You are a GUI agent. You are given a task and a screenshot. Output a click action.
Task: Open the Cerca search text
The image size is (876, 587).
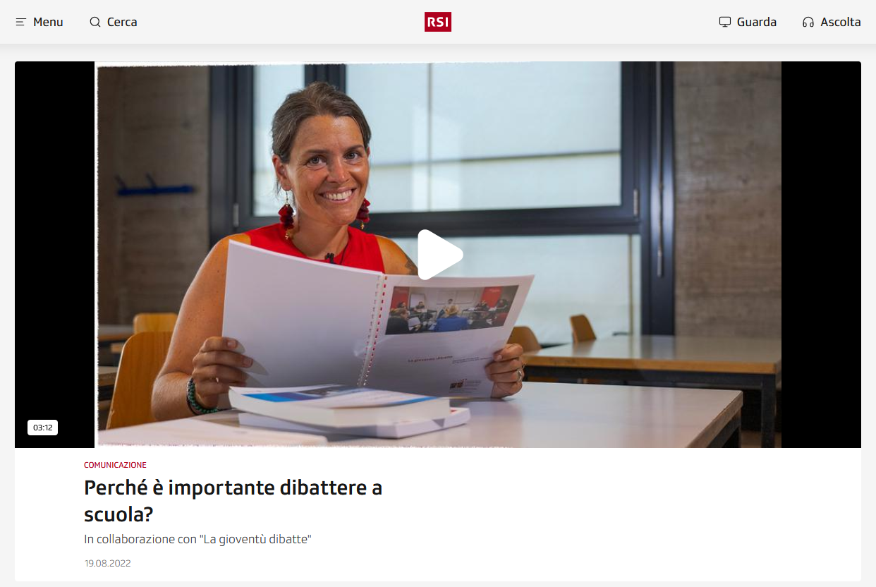click(122, 22)
